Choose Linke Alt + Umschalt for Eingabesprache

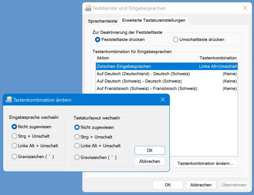[x=15, y=146]
